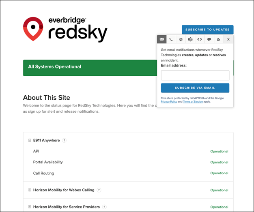Screen dimensions: 254x212
Task: Click the E911 Anywhere group title
Action: [47, 140]
